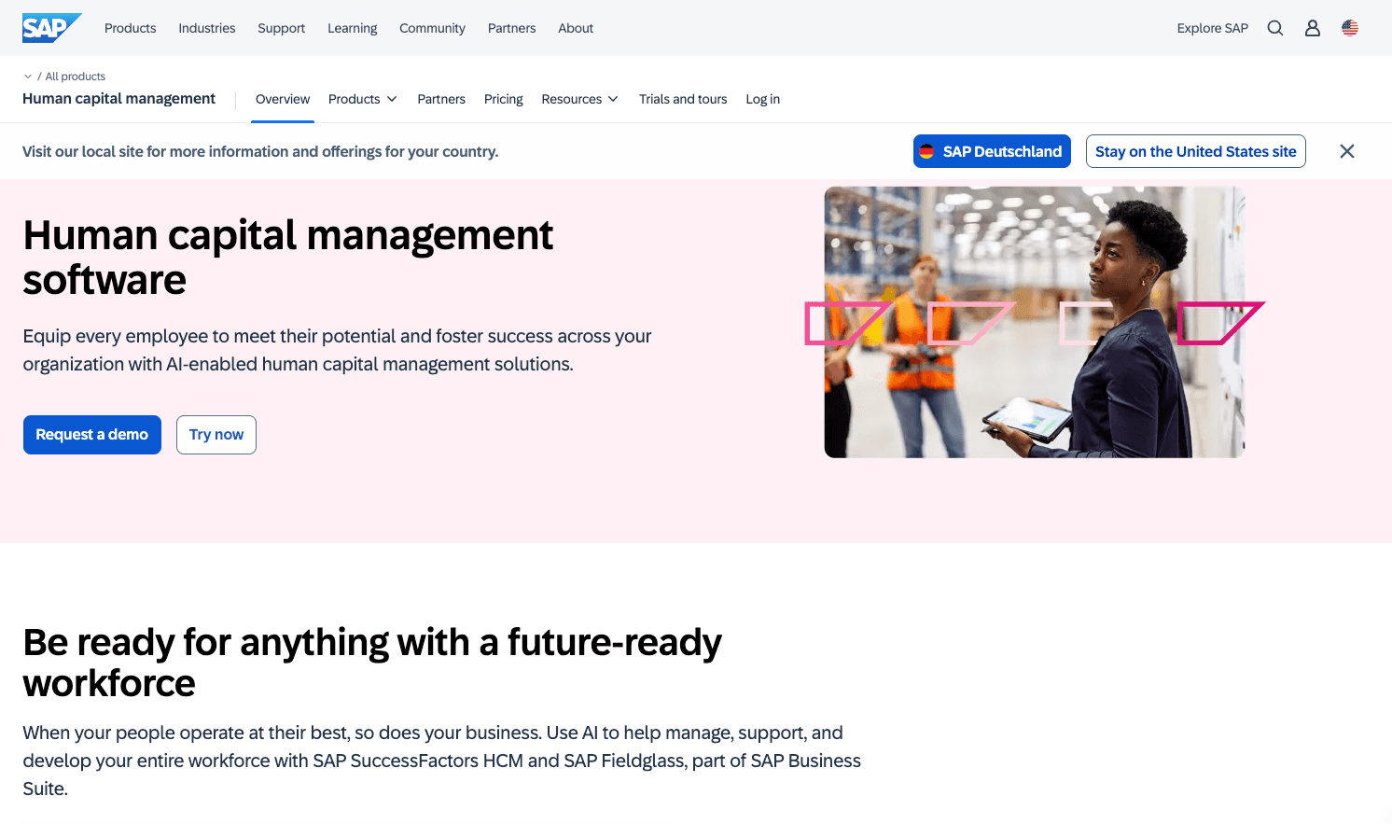Expand the Resources dropdown menu
Viewport: 1392px width, 824px height.
tap(579, 99)
